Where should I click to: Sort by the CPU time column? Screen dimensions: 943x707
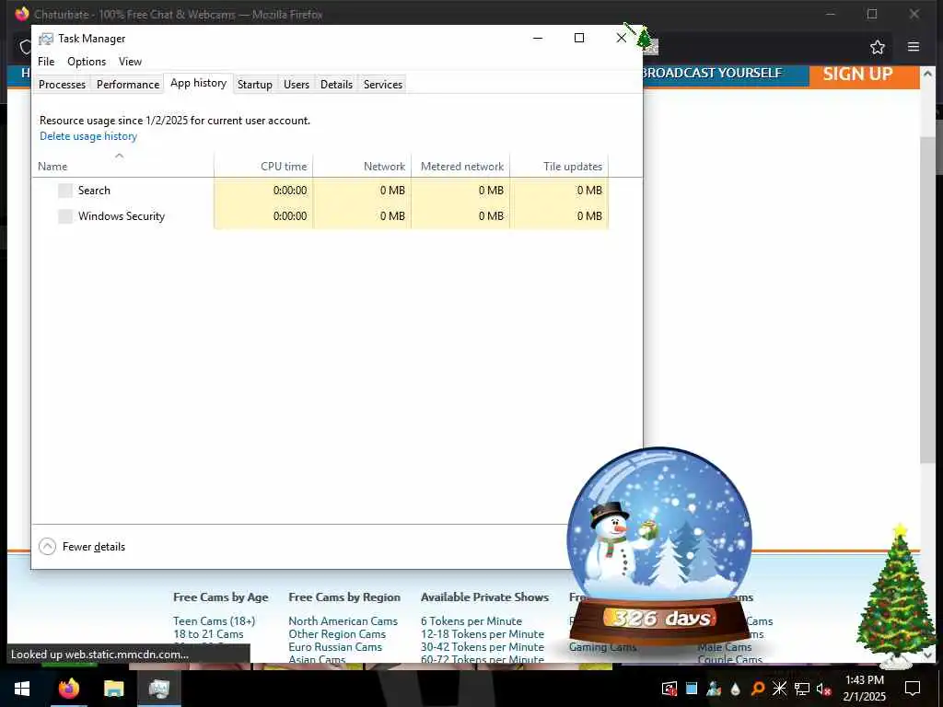click(x=263, y=167)
